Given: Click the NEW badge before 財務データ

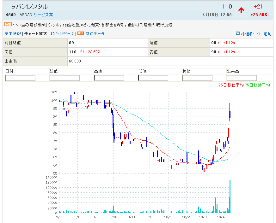Looking at the screenshot, I should (81, 33).
